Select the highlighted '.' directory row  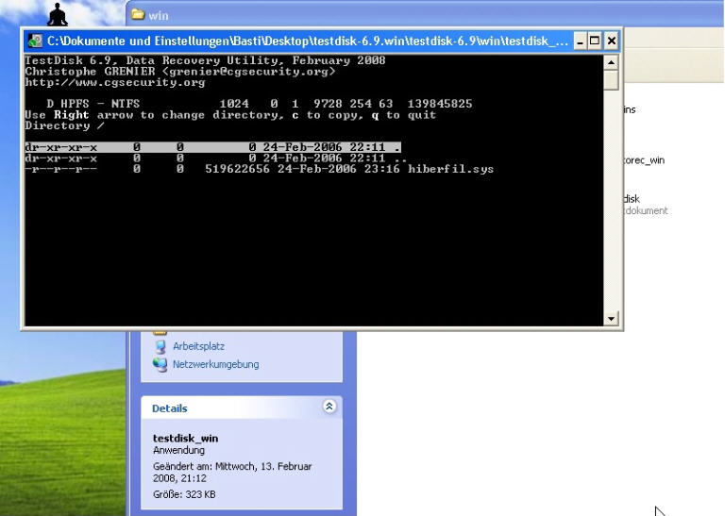(x=212, y=147)
